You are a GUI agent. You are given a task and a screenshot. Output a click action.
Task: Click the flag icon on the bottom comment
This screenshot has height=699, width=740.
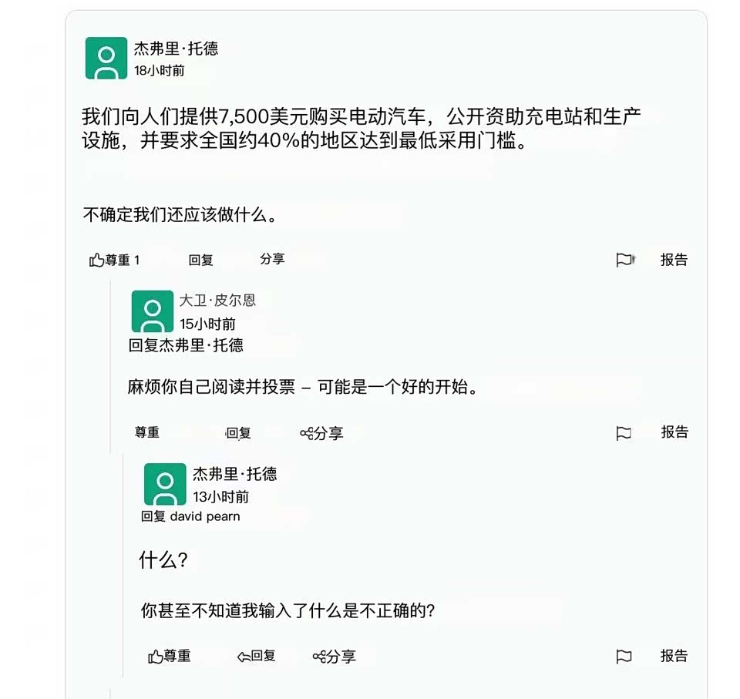pyautogui.click(x=624, y=657)
